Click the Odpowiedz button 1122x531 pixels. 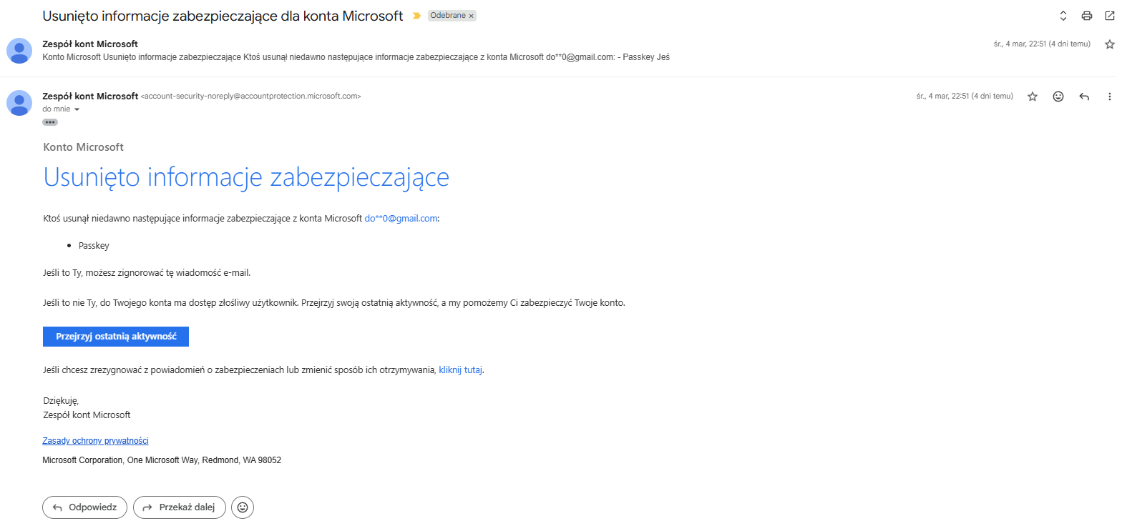pos(85,507)
